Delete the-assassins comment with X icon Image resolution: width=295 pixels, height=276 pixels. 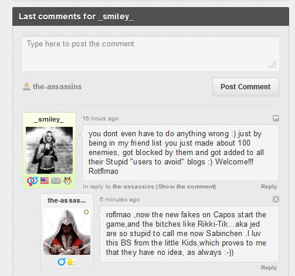[x=276, y=200]
